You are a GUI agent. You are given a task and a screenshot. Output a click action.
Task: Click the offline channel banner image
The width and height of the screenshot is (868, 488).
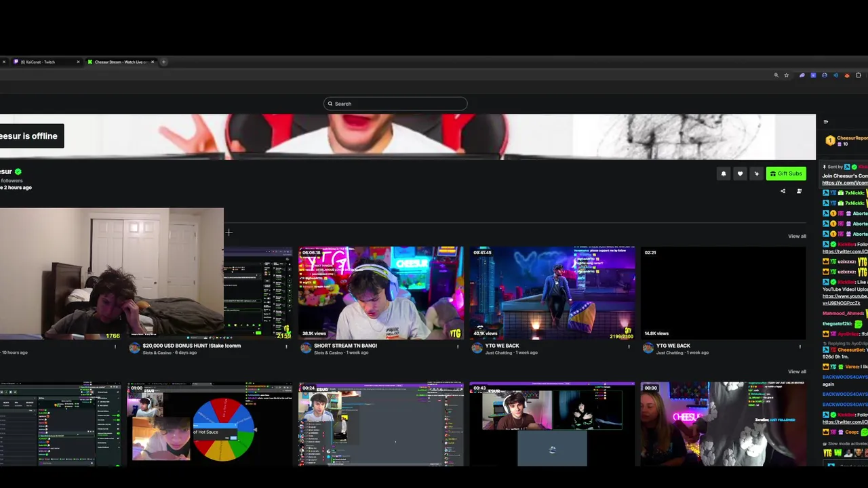click(x=408, y=136)
